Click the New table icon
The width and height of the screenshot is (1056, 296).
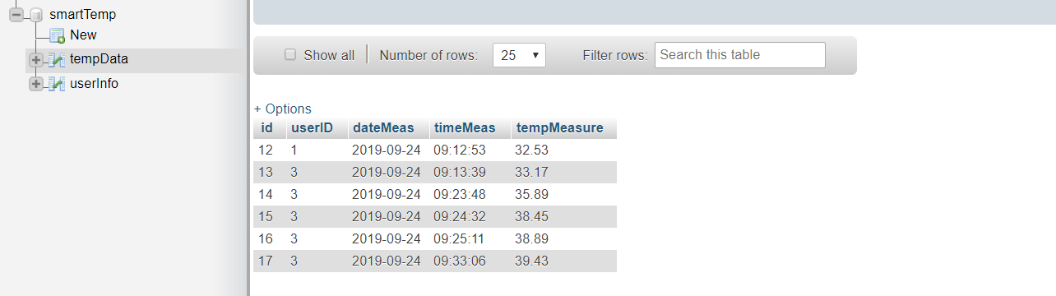[x=57, y=35]
